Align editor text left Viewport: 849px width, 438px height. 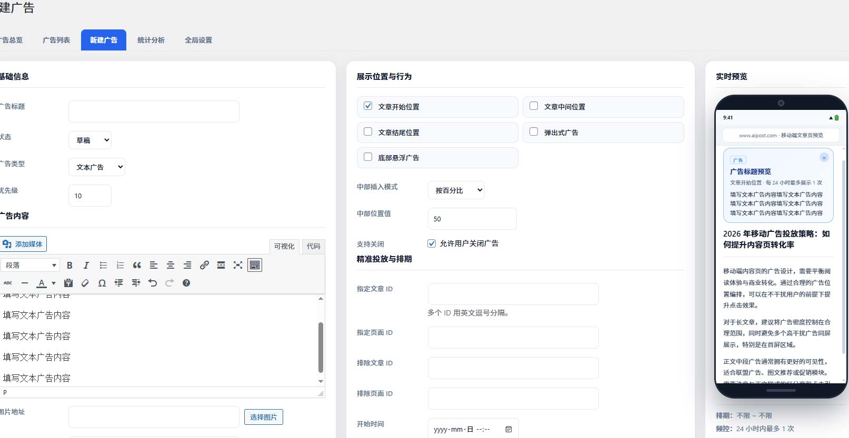[x=154, y=266]
